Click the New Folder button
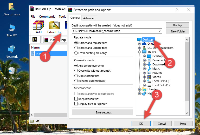The width and height of the screenshot is (200, 135). (x=177, y=31)
